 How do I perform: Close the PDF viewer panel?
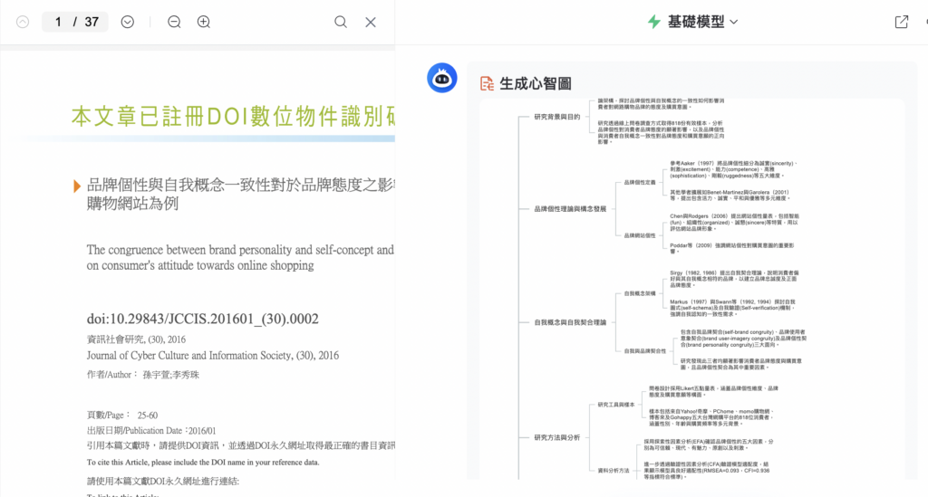coord(371,22)
